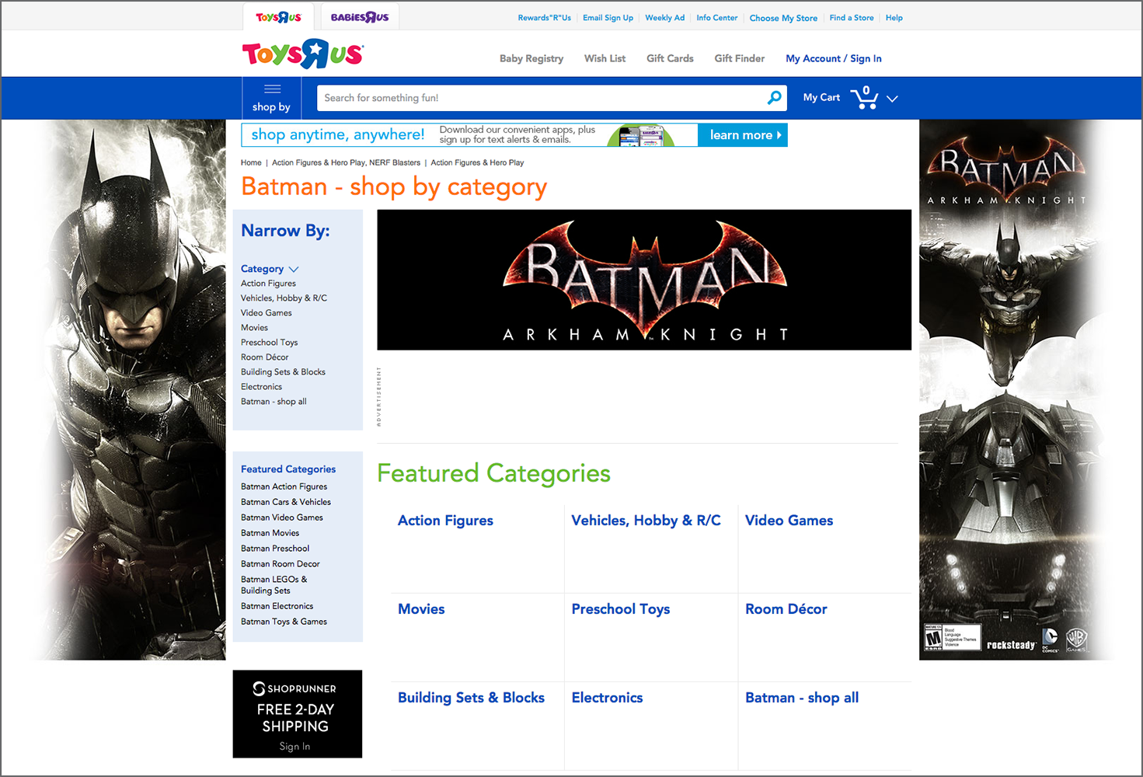Switch to the Babies R Us tab

(x=360, y=17)
